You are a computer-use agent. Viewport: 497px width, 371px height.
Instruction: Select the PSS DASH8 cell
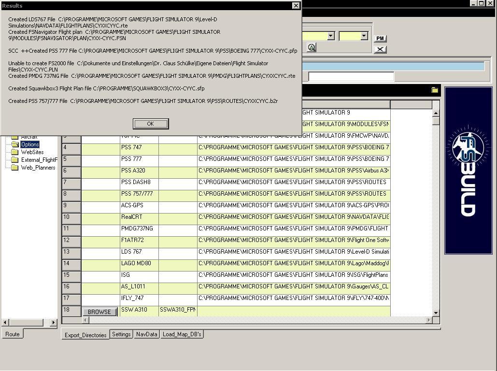click(x=139, y=184)
